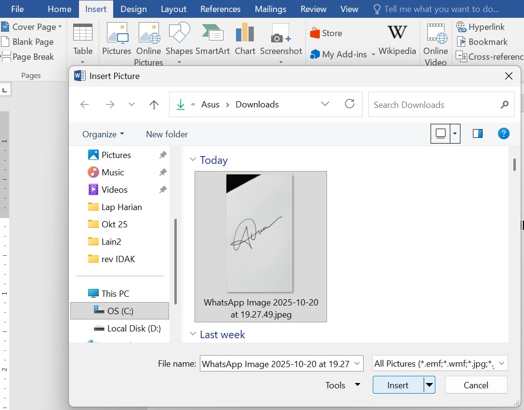
Task: Toggle the preview pane button
Action: (477, 134)
